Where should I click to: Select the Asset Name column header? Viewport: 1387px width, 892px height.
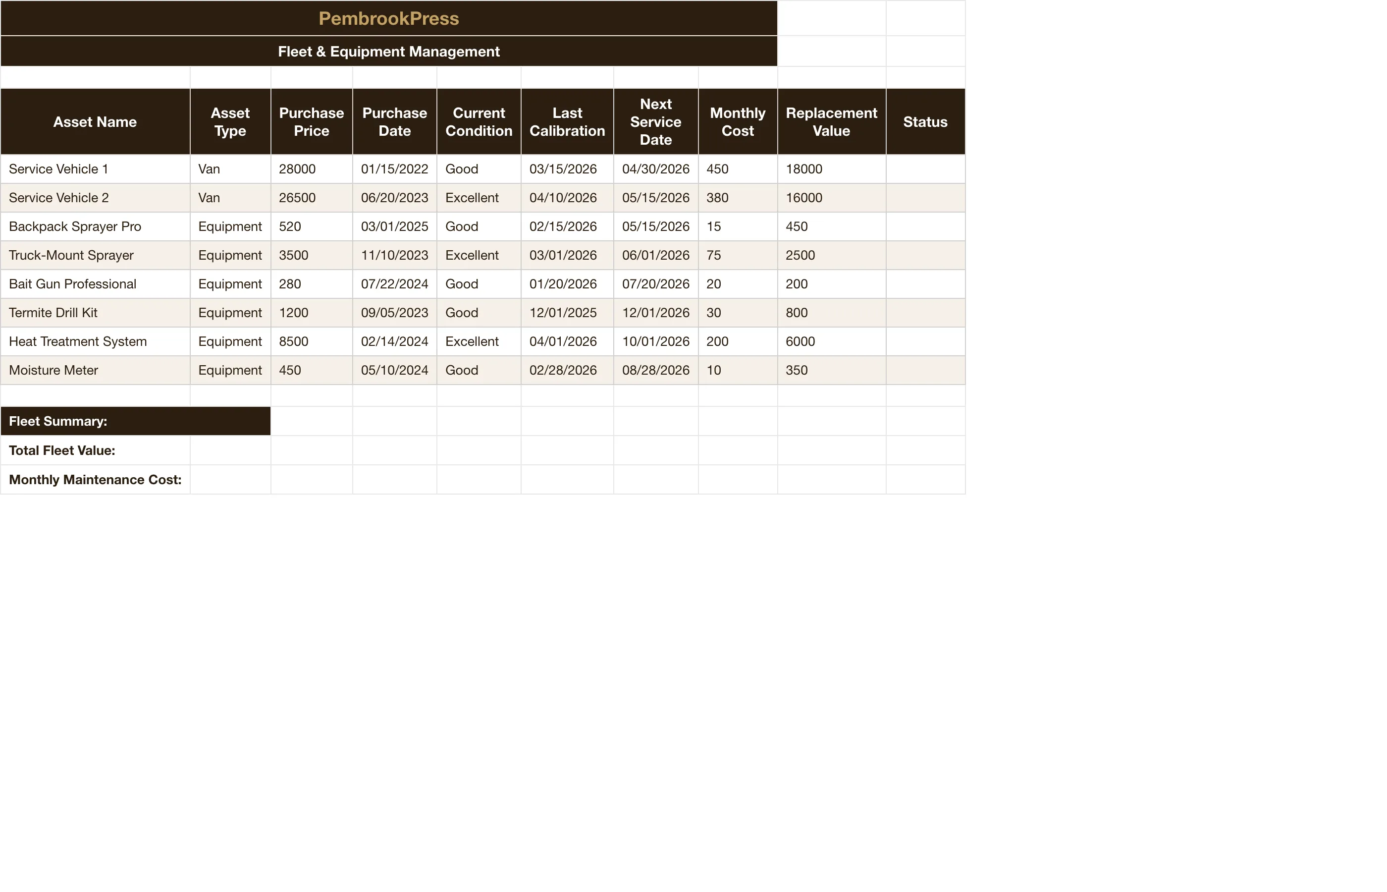[95, 121]
